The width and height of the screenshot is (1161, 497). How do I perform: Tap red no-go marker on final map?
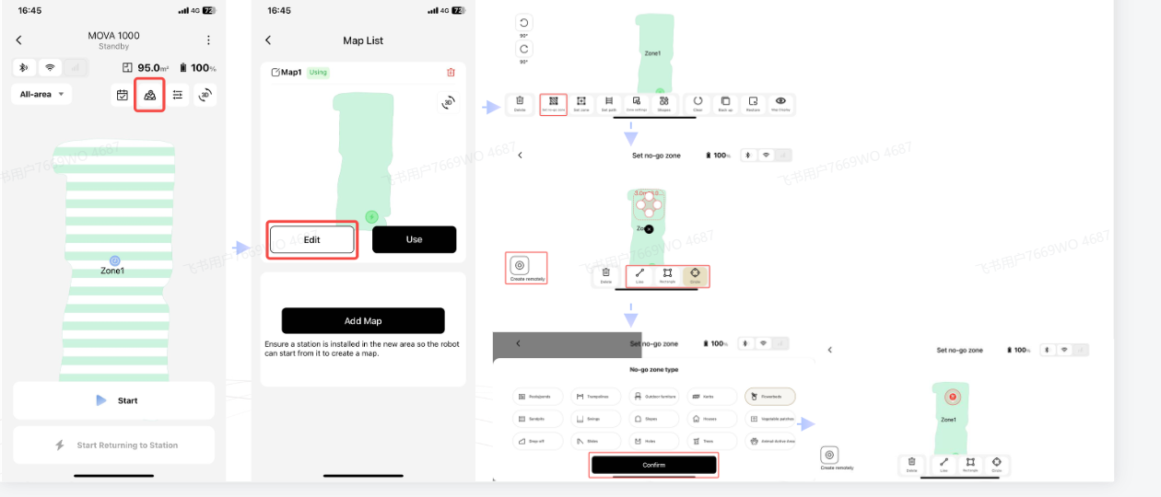[953, 397]
